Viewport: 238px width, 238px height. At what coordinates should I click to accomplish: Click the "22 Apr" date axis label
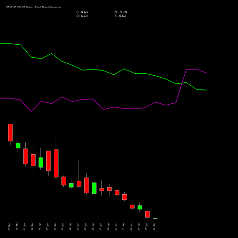click(x=123, y=227)
